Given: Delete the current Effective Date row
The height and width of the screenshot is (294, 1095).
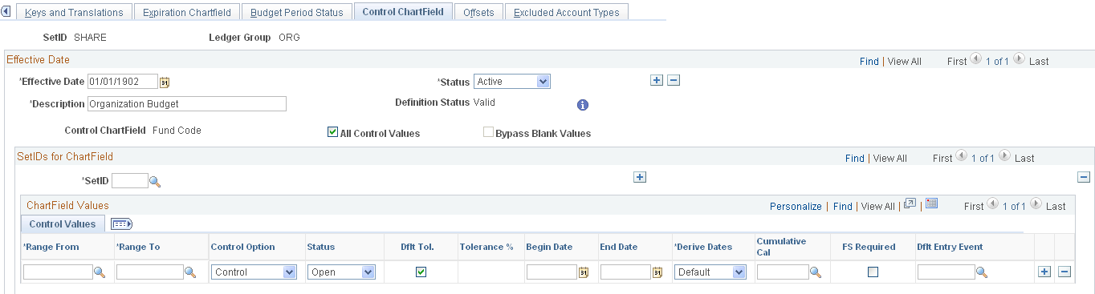Looking at the screenshot, I should click(674, 80).
